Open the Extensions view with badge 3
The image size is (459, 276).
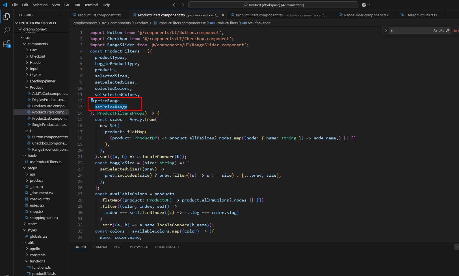click(x=7, y=44)
